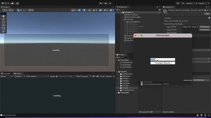Toggle scene lighting bulb icon
The height and width of the screenshot is (118, 211).
84,10
